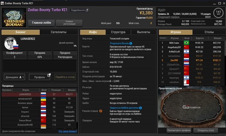Click the Brazil flag next to M0h1nder
226x136 pixels.
point(186,43)
